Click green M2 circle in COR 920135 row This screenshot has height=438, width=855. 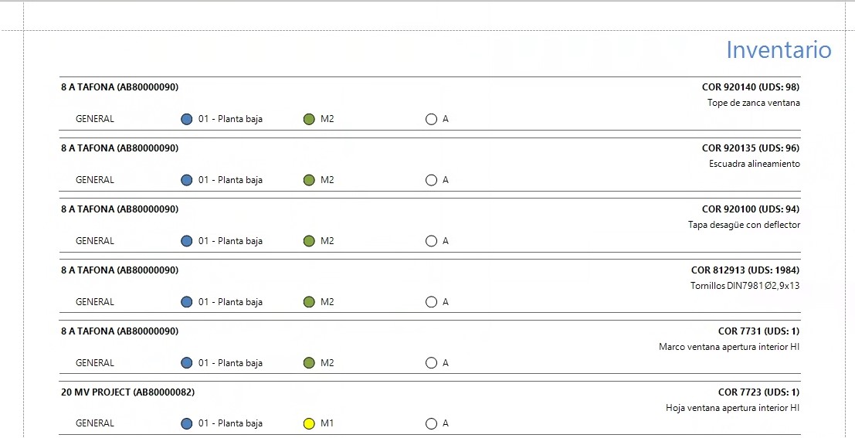[x=309, y=180]
